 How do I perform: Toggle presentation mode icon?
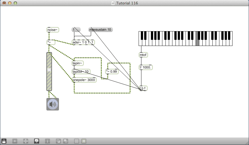(x=37, y=141)
